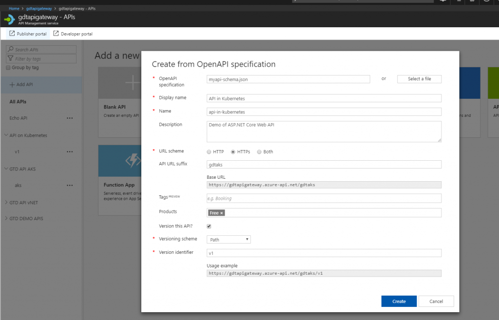Image resolution: width=499 pixels, height=320 pixels.
Task: Click the Blank API plus tile icon
Action: pos(132,83)
